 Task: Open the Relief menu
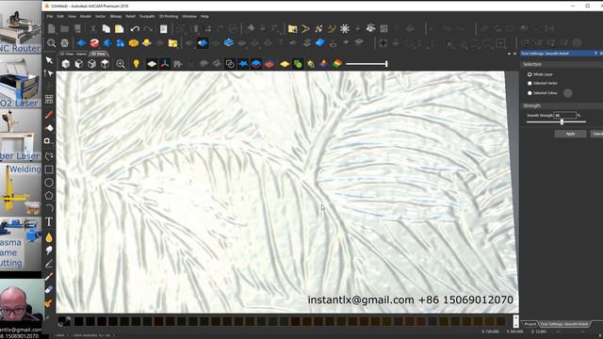130,17
